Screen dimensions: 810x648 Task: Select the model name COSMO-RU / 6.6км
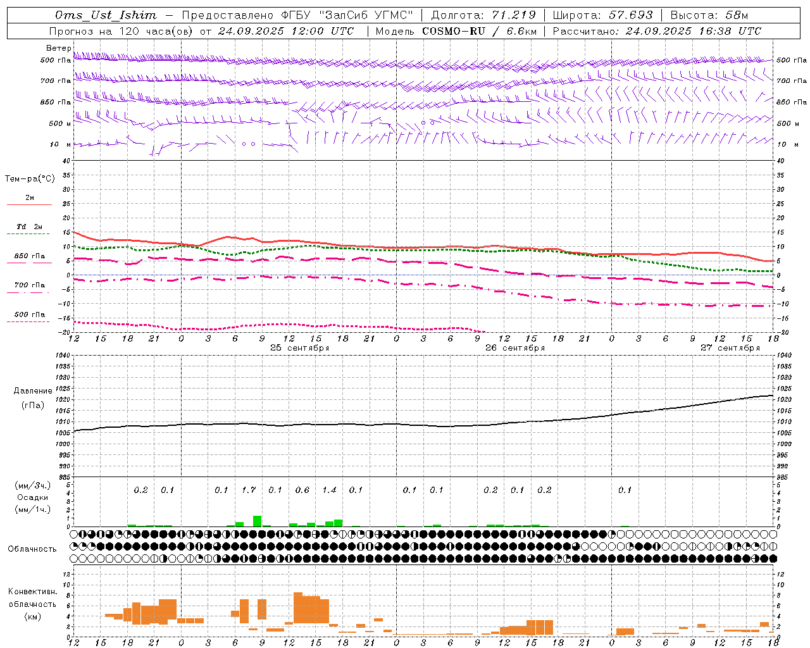click(x=480, y=31)
